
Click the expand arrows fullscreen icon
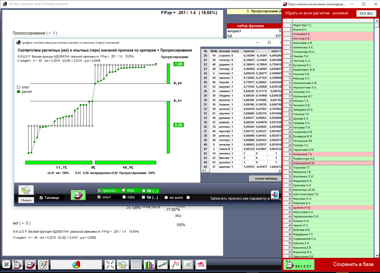click(x=110, y=265)
